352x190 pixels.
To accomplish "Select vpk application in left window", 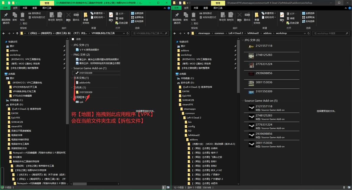I will (x=79, y=102).
